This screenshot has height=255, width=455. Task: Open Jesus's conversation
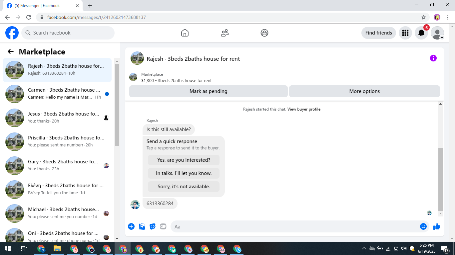click(57, 118)
